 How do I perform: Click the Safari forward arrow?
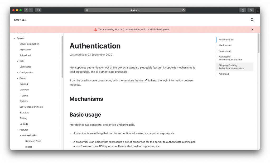[x=31, y=10]
